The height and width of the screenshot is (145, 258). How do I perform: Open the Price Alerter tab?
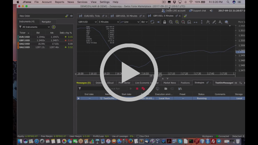[124, 83]
